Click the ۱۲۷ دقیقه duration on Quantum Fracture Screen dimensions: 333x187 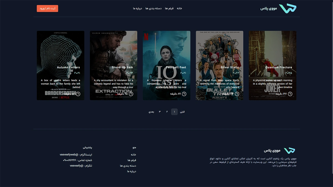[281, 94]
